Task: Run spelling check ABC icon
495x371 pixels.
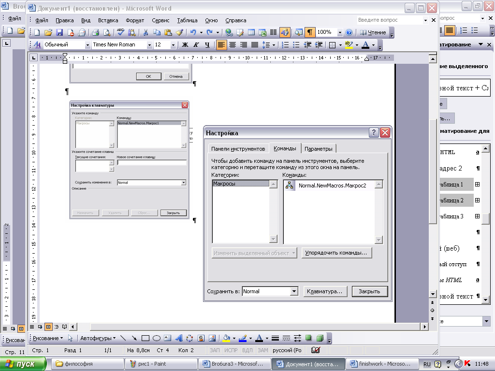Action: click(x=120, y=32)
